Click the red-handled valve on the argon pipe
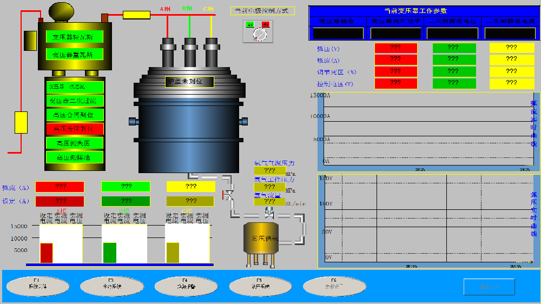 pos(229,195)
